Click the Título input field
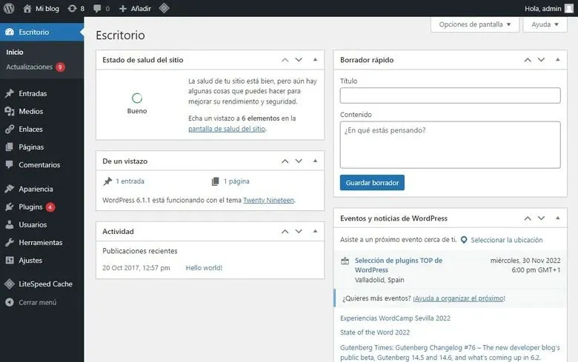Image resolution: width=578 pixels, height=362 pixels. (450, 95)
